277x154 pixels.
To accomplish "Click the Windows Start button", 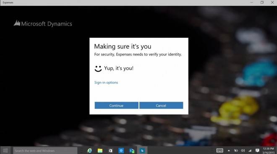I will (5, 151).
